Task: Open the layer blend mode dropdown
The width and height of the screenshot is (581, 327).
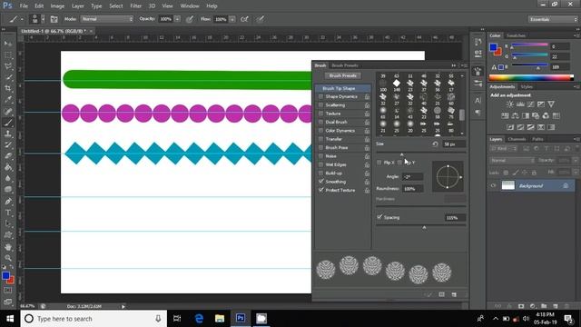Action: [512, 161]
